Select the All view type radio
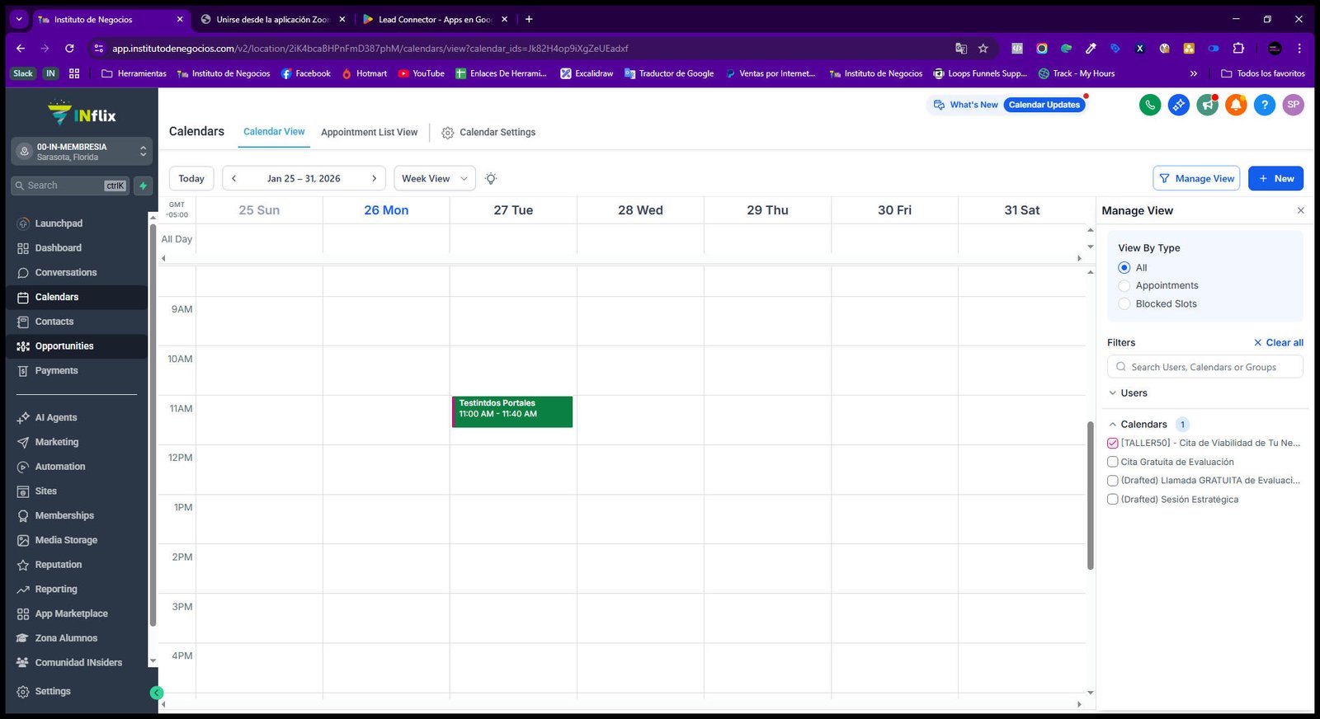This screenshot has height=719, width=1320. click(x=1124, y=267)
